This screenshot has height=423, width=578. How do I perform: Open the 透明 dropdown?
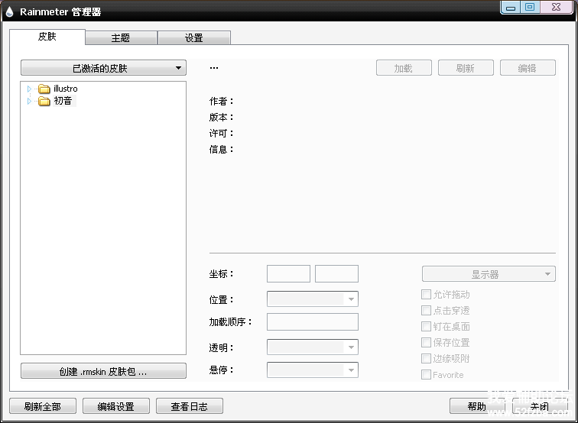(313, 347)
